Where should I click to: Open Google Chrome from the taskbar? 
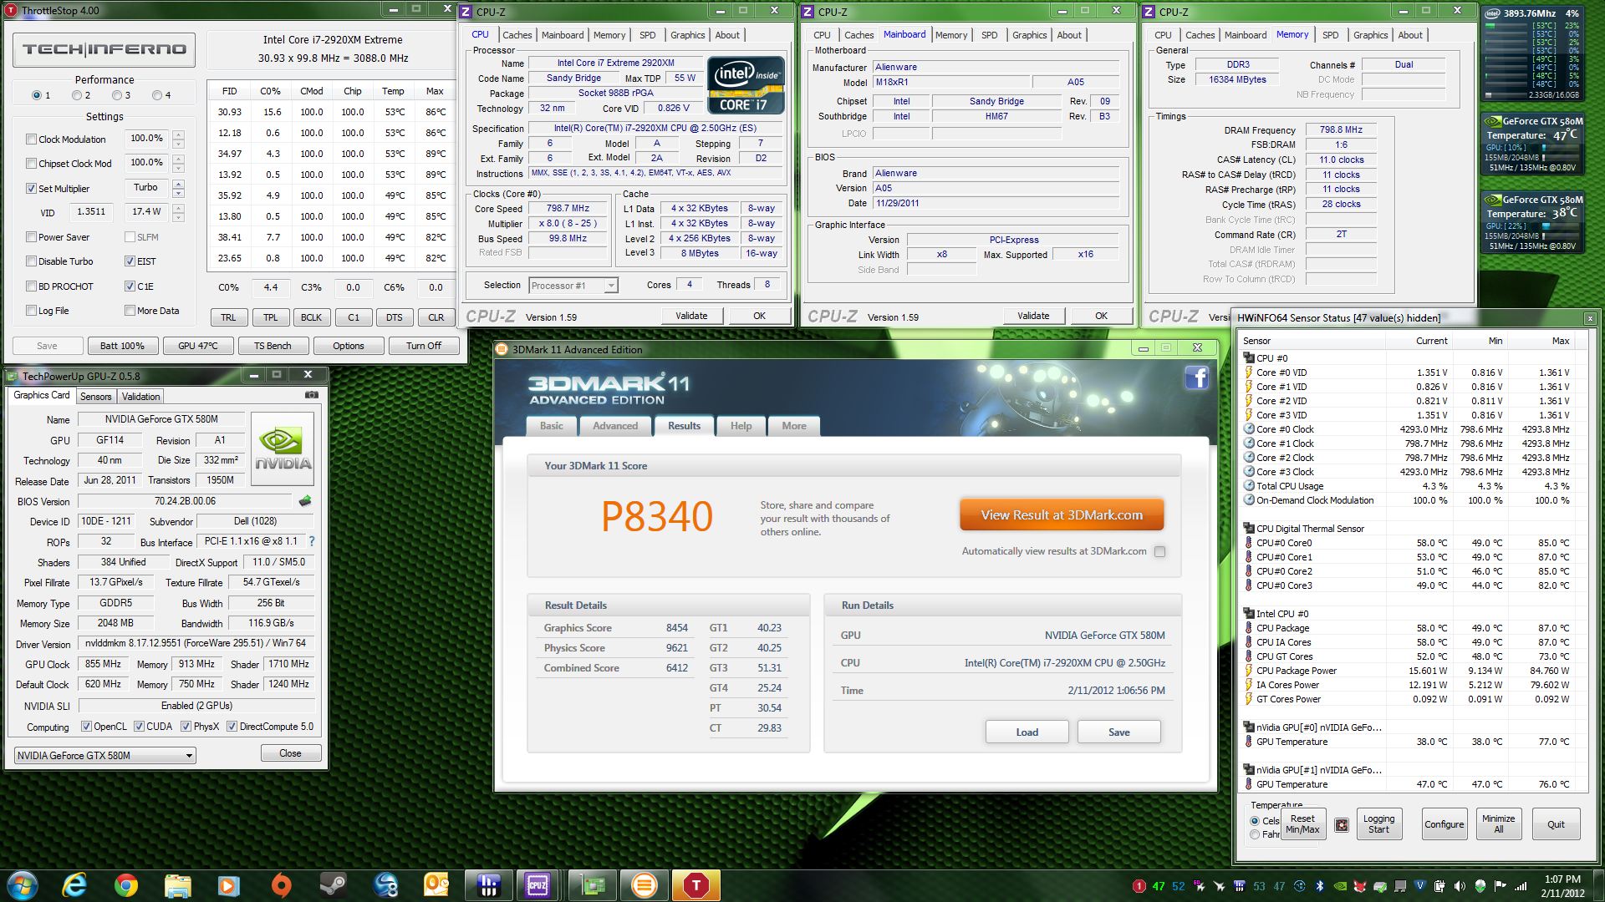[126, 885]
